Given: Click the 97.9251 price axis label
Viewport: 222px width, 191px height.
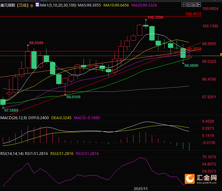Looking at the screenshot, I should coord(209,97).
